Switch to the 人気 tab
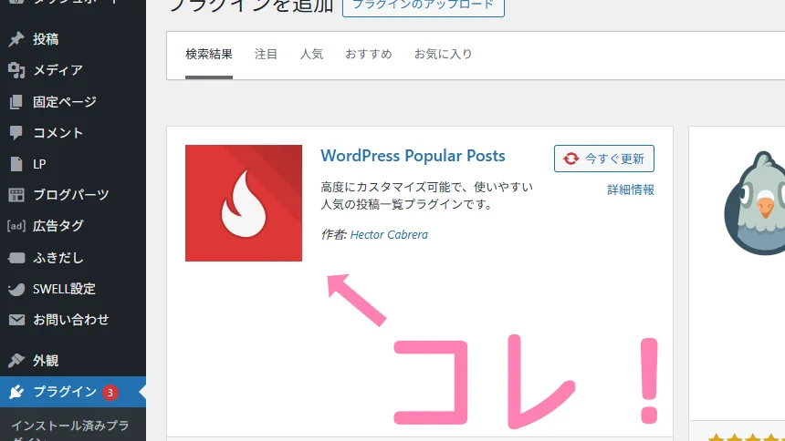 (x=311, y=54)
